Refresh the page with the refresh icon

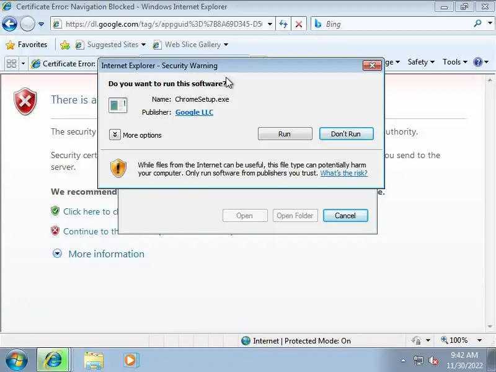(283, 24)
